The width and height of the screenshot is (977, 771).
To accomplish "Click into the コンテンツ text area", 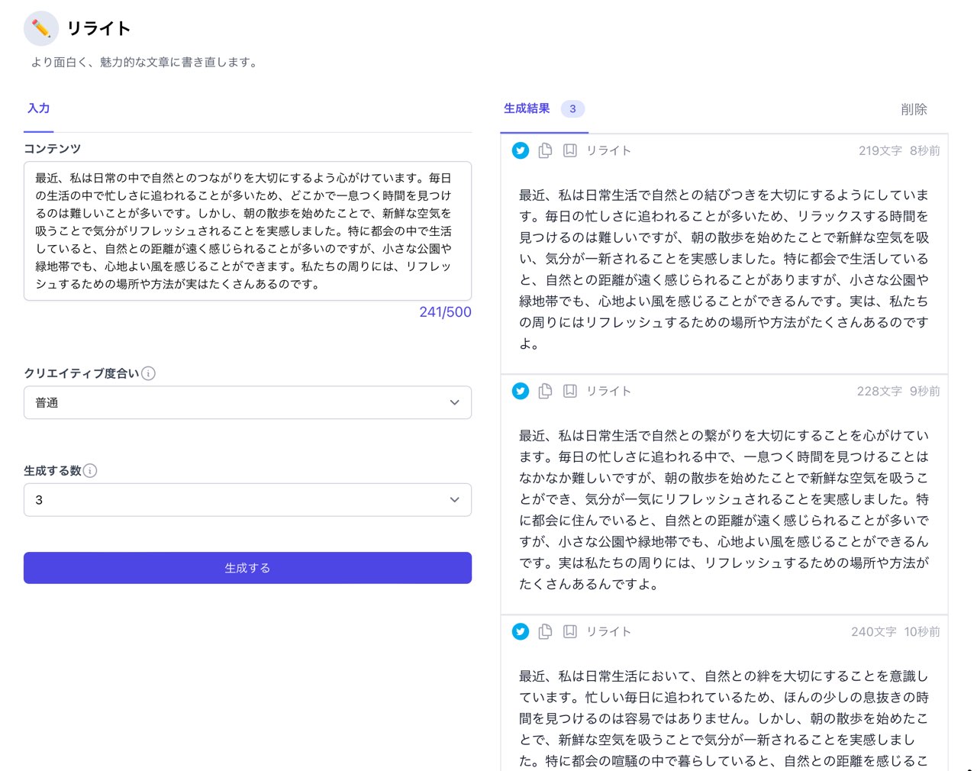I will (247, 231).
